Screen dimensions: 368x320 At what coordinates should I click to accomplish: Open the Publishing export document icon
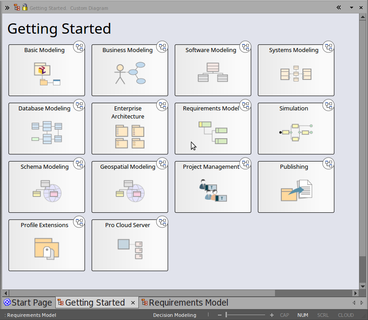(x=296, y=190)
